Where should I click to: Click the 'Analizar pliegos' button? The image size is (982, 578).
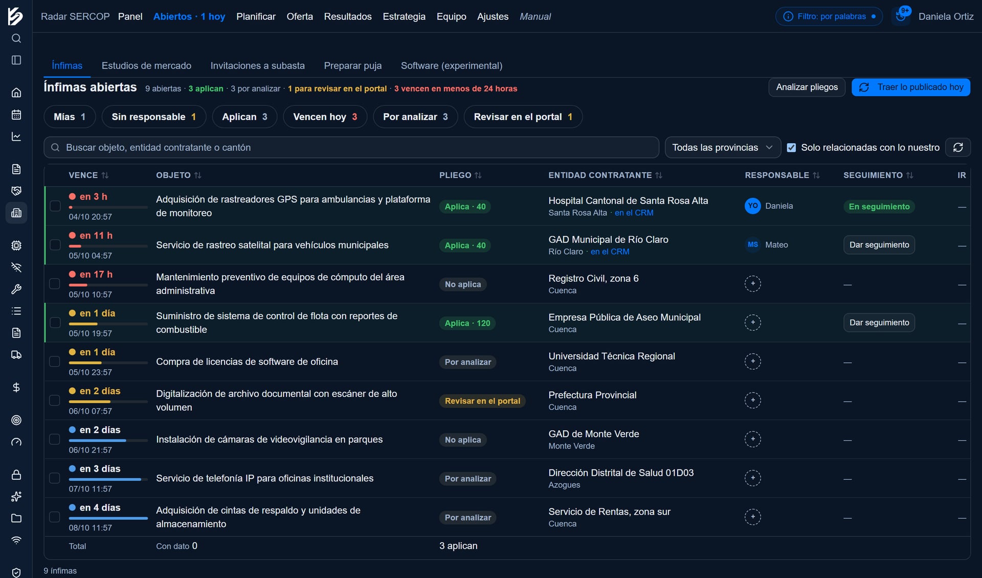[x=807, y=87]
